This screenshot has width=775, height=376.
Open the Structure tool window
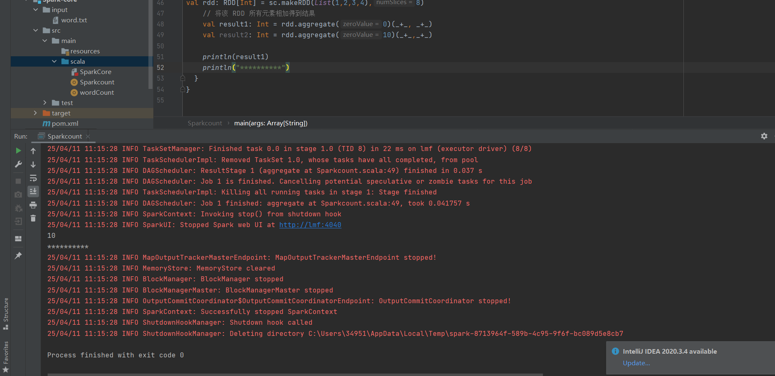tap(5, 314)
